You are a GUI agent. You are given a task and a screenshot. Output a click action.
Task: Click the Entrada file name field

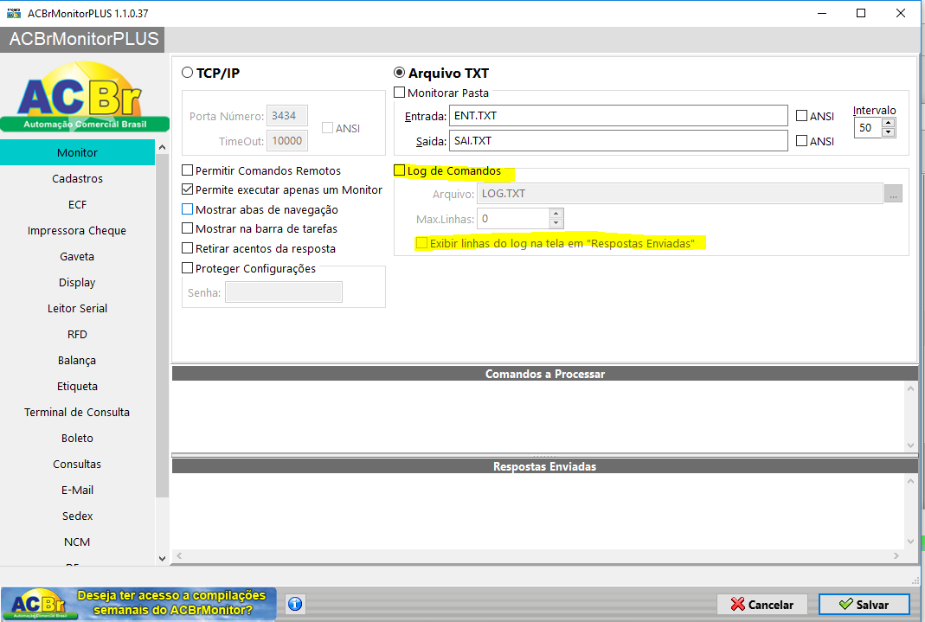click(x=618, y=116)
